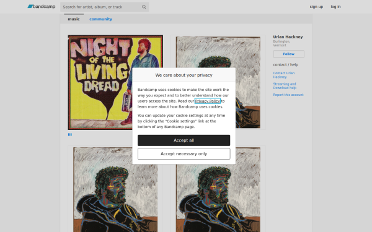
Task: Open the sign up link
Action: 316,7
